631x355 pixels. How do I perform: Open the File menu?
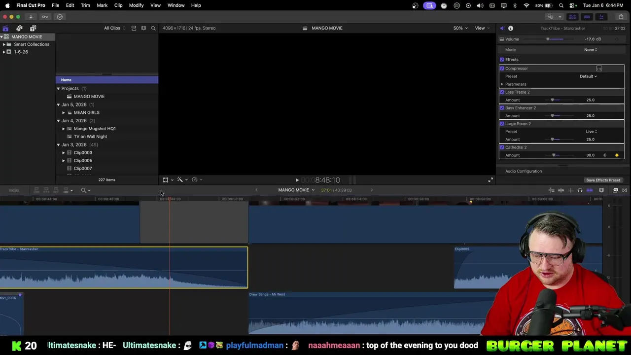click(56, 5)
